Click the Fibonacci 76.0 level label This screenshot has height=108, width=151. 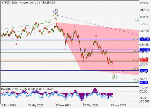pos(136,81)
